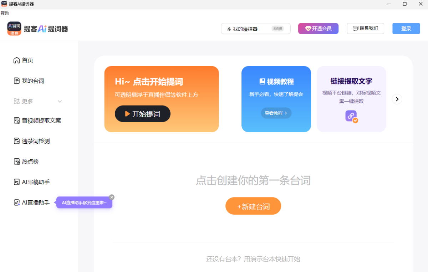Image resolution: width=428 pixels, height=272 pixels.
Task: Close the AI直播助手 tooltip bubble
Action: (112, 197)
